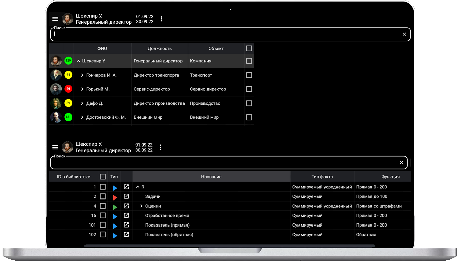Check the checkbox for row ID 15
The width and height of the screenshot is (457, 265).
point(103,215)
